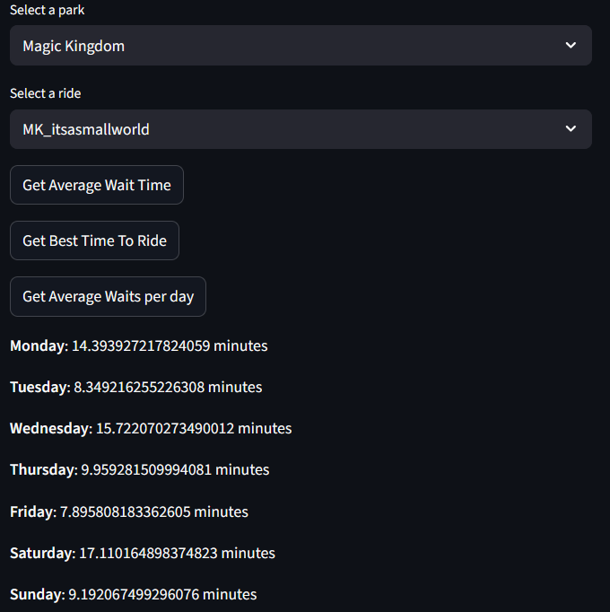Hit the Get Average Waits per day button
610x612 pixels.
[x=108, y=296]
